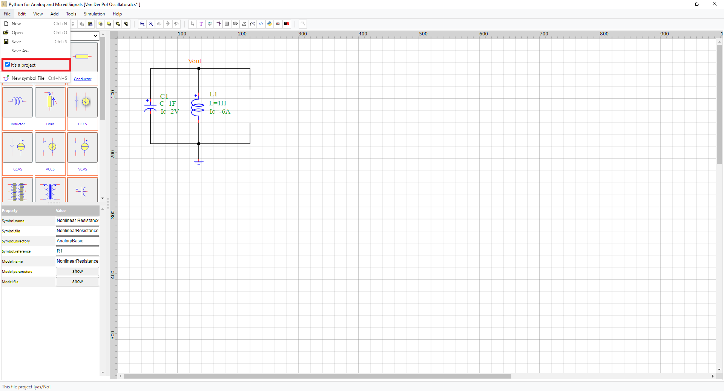Select the transformer symbol thumbnail
The image size is (724, 391).
(x=50, y=190)
